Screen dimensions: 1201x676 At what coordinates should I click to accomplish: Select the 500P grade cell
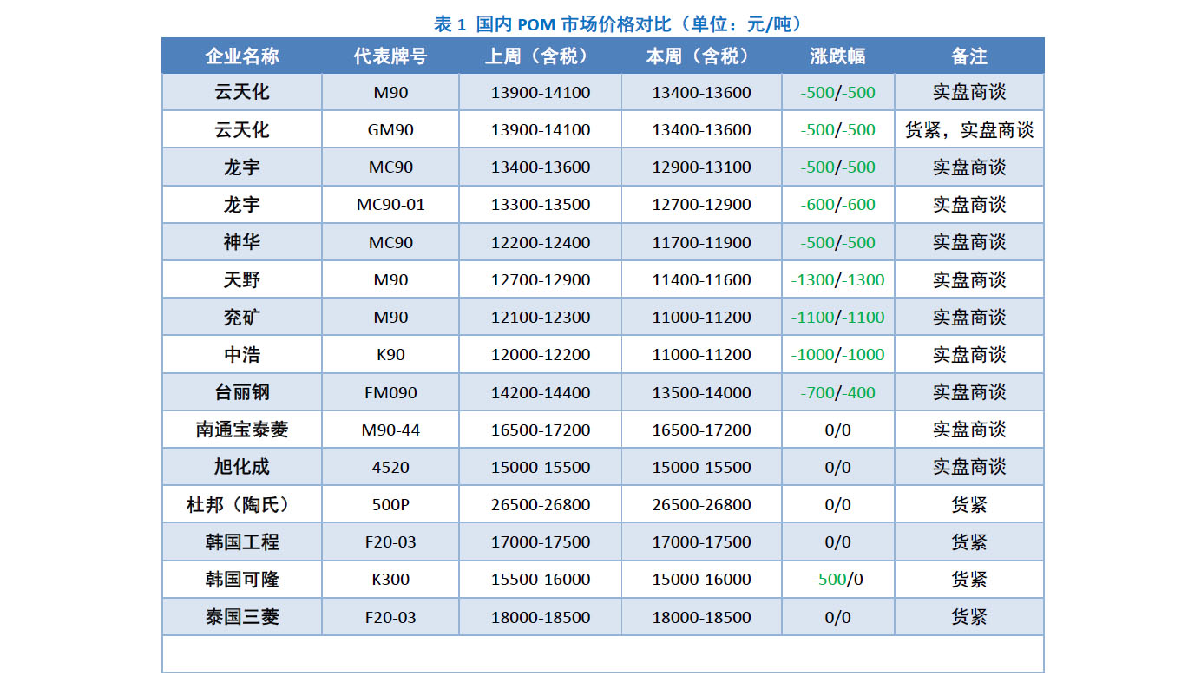tap(390, 505)
